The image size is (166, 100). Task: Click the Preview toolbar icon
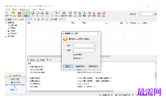(x=42, y=14)
